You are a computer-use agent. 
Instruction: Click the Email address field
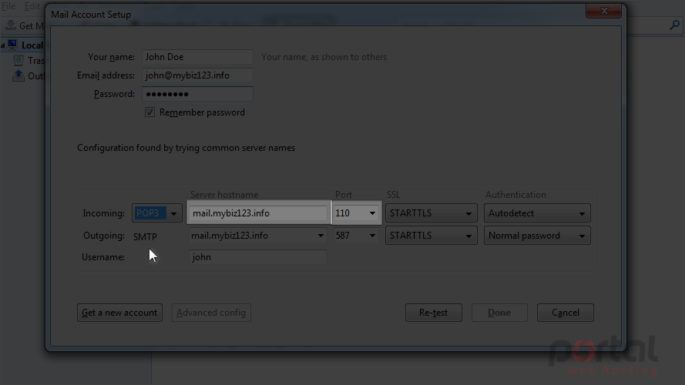[197, 75]
